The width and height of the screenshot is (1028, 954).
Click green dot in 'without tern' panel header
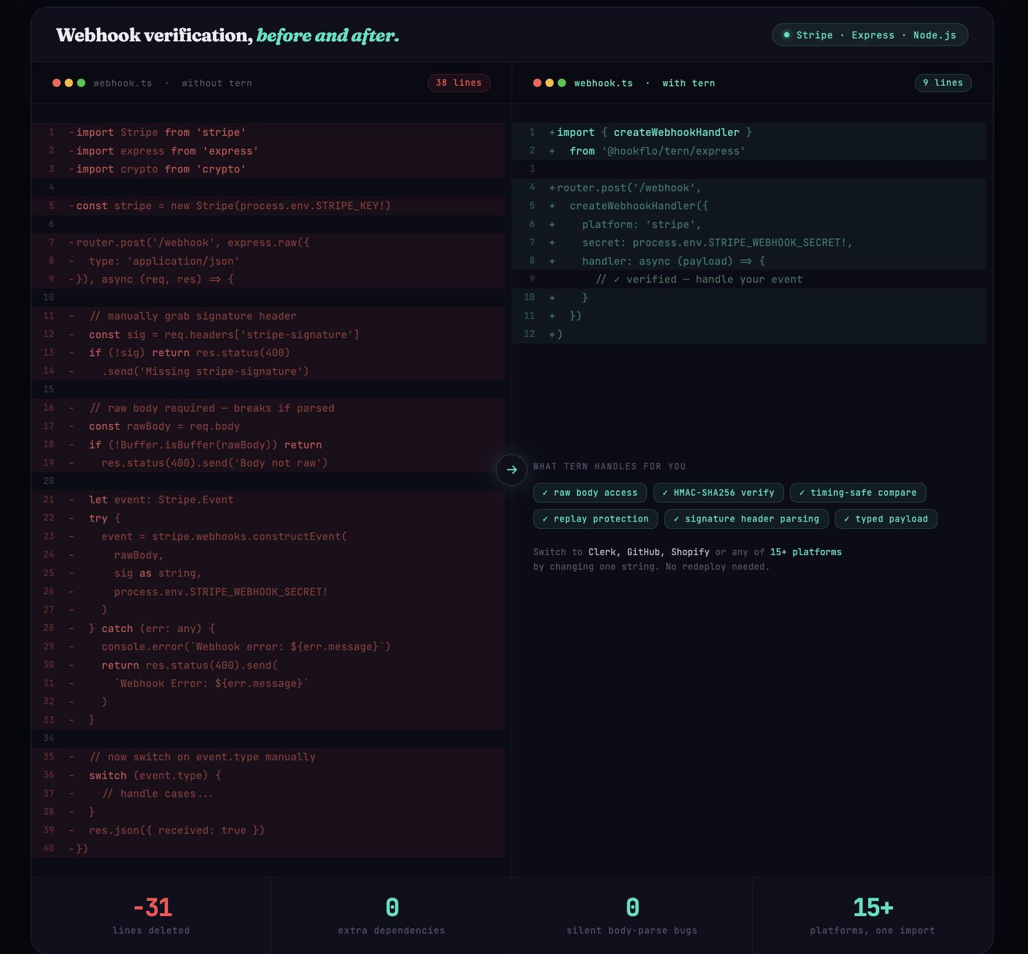tap(81, 83)
